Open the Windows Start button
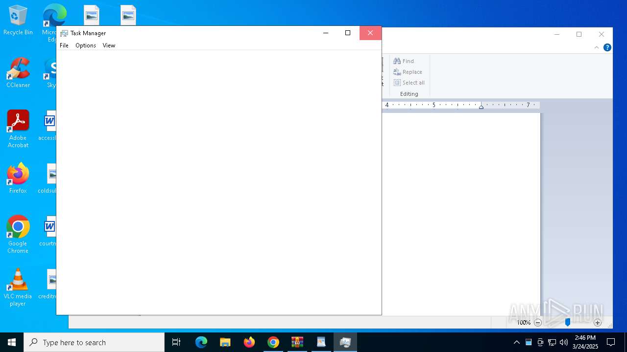Image resolution: width=627 pixels, height=352 pixels. coord(12,342)
